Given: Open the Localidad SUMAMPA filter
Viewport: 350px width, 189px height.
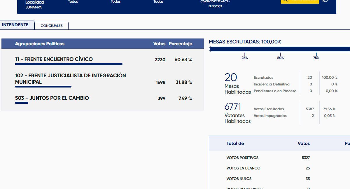Looking at the screenshot, I should coord(35,4).
